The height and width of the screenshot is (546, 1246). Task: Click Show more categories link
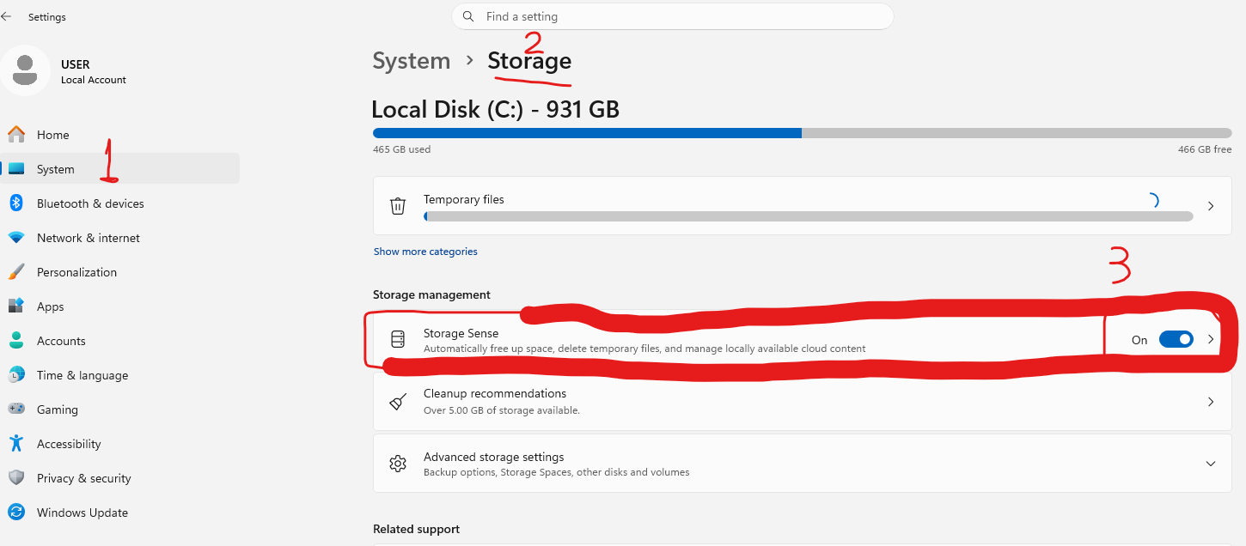pyautogui.click(x=425, y=252)
